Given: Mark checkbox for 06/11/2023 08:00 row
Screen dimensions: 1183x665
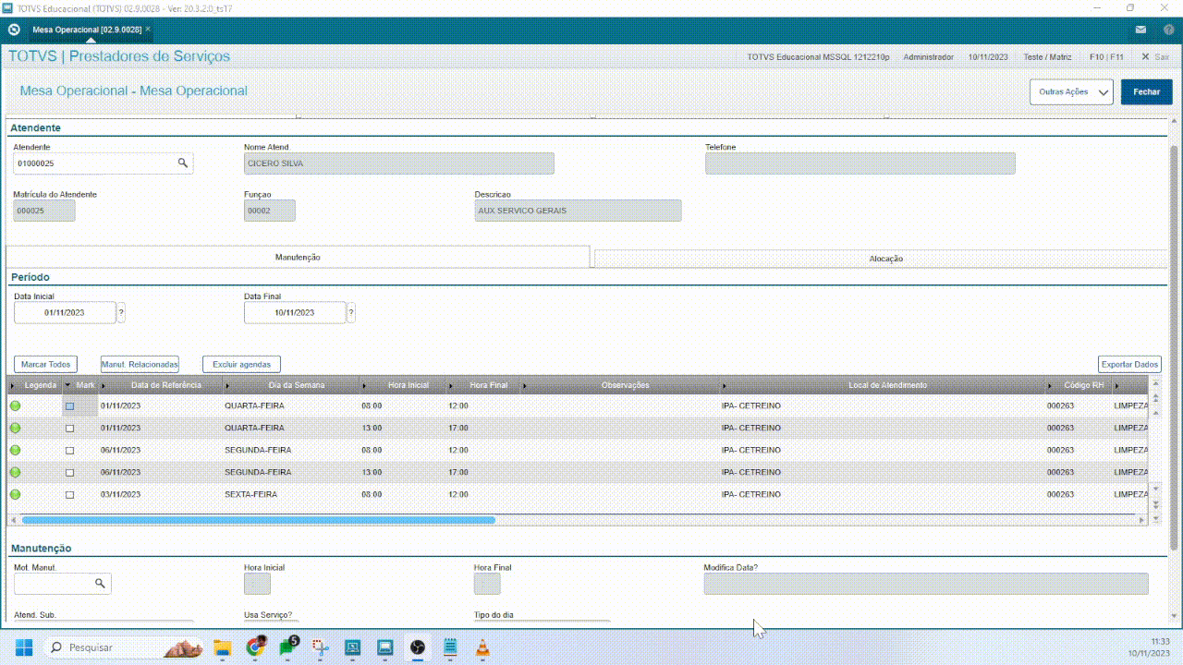Looking at the screenshot, I should click(69, 451).
